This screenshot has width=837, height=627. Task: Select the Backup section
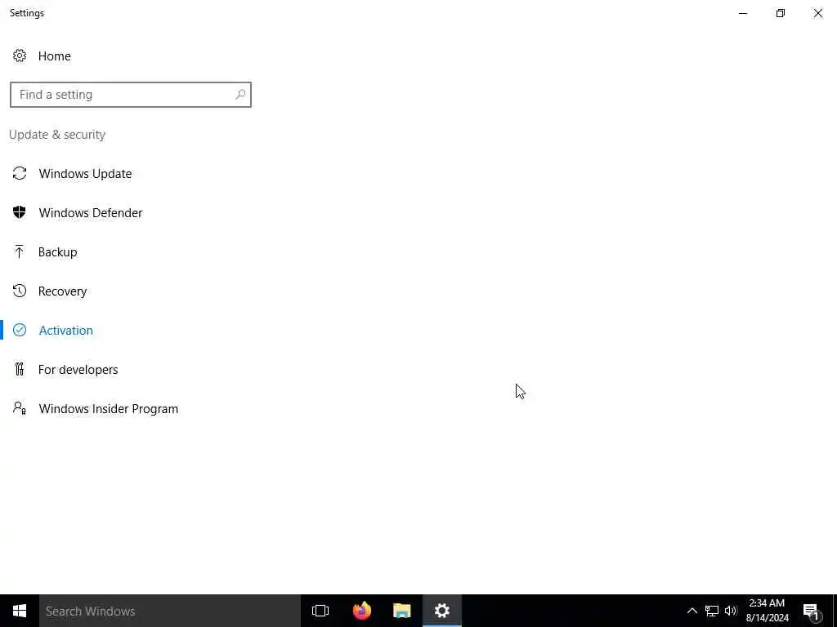pyautogui.click(x=58, y=252)
